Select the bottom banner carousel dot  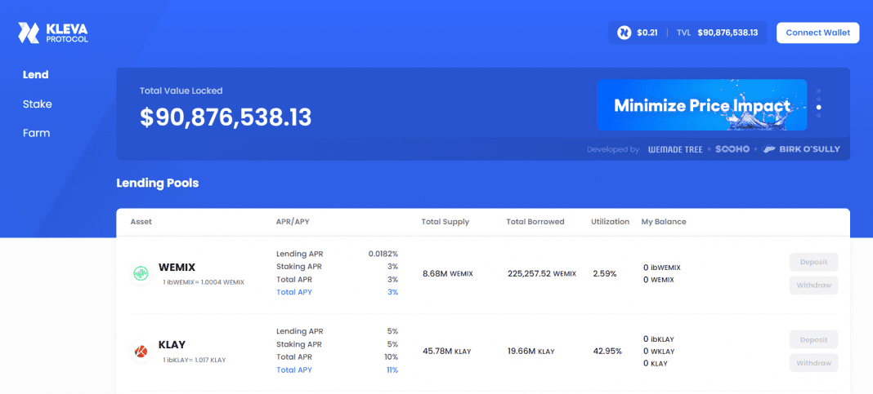[x=818, y=116]
